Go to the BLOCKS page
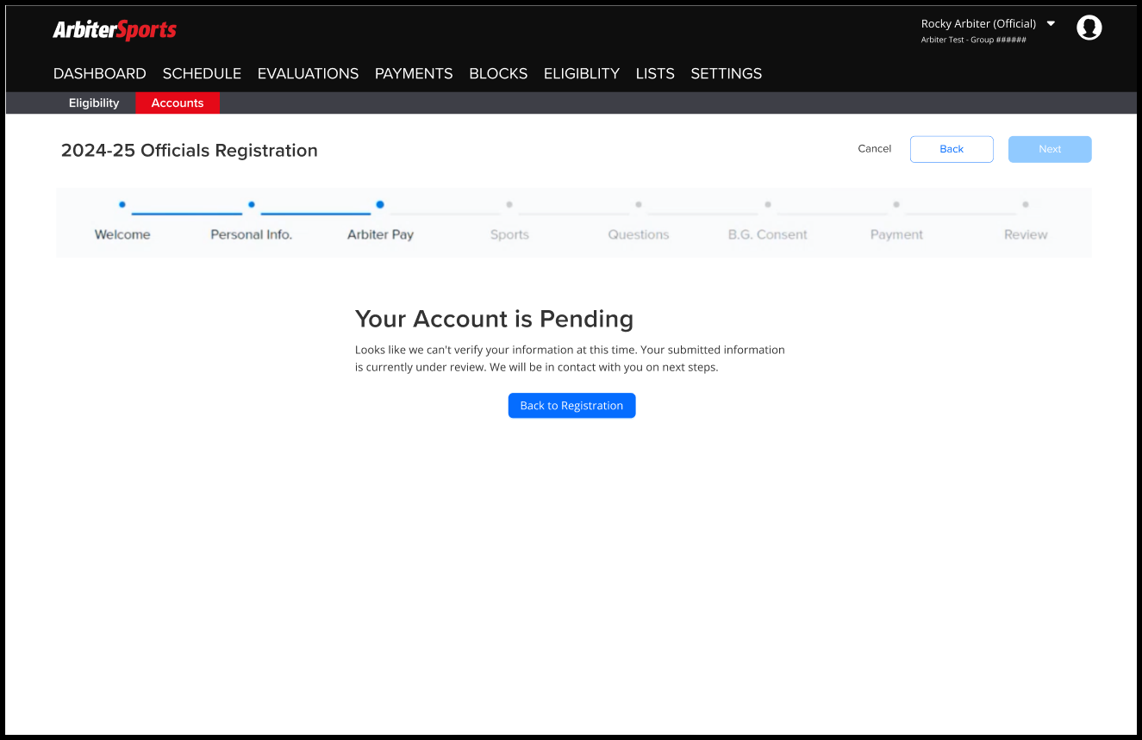The image size is (1142, 740). (x=497, y=73)
